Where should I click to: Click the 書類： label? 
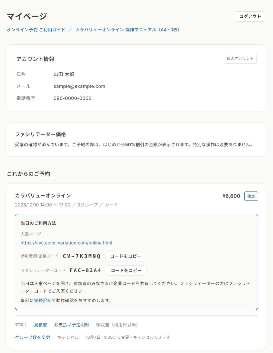[21, 325]
